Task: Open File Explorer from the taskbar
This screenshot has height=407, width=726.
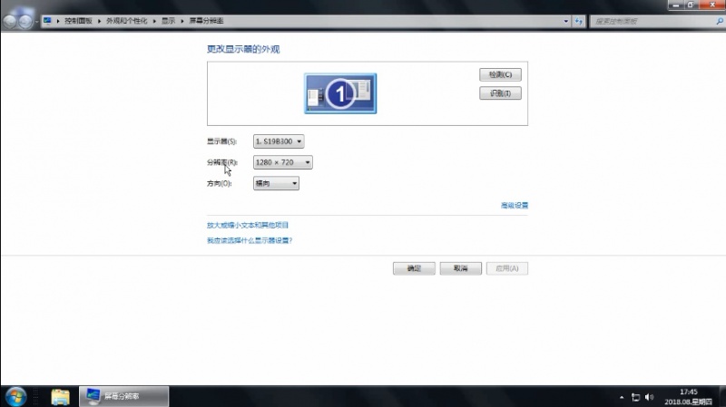Action: click(x=60, y=396)
